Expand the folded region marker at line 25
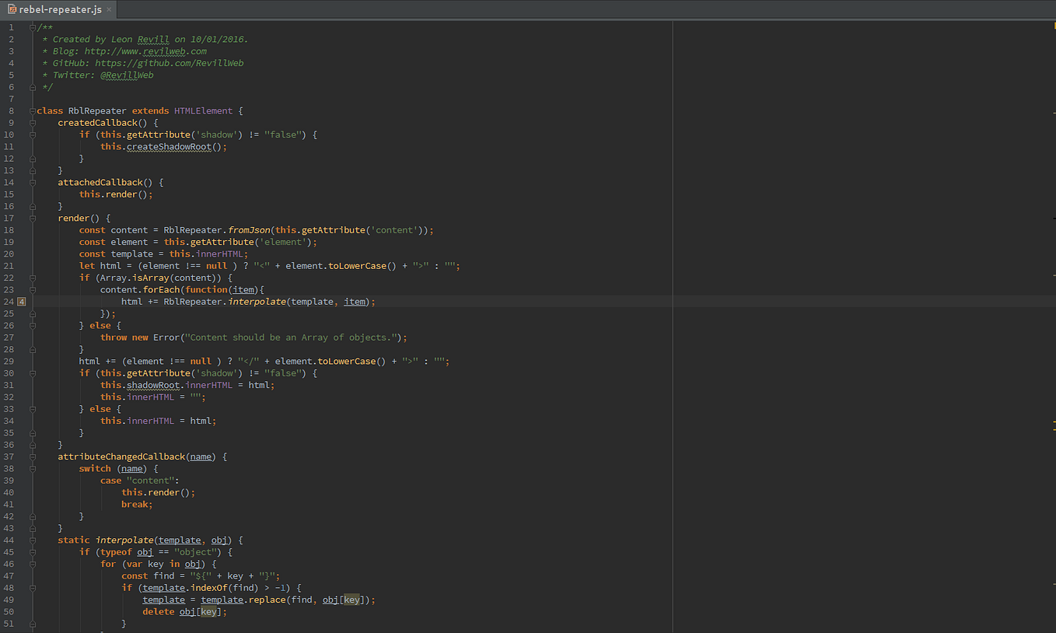Image resolution: width=1056 pixels, height=633 pixels. coord(32,313)
